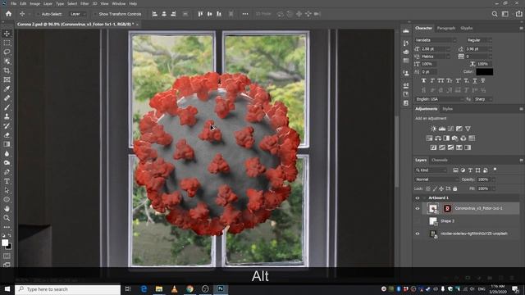
Task: Open the Filter menu
Action: (84, 3)
